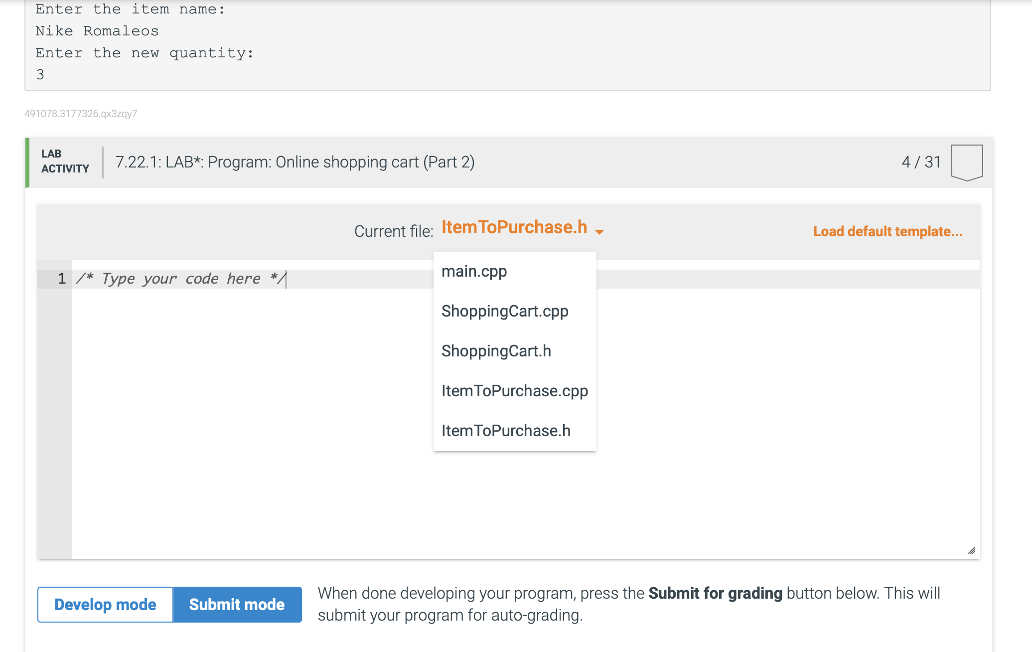Click the resize handle of the code editor
This screenshot has width=1032, height=652.
[x=971, y=551]
